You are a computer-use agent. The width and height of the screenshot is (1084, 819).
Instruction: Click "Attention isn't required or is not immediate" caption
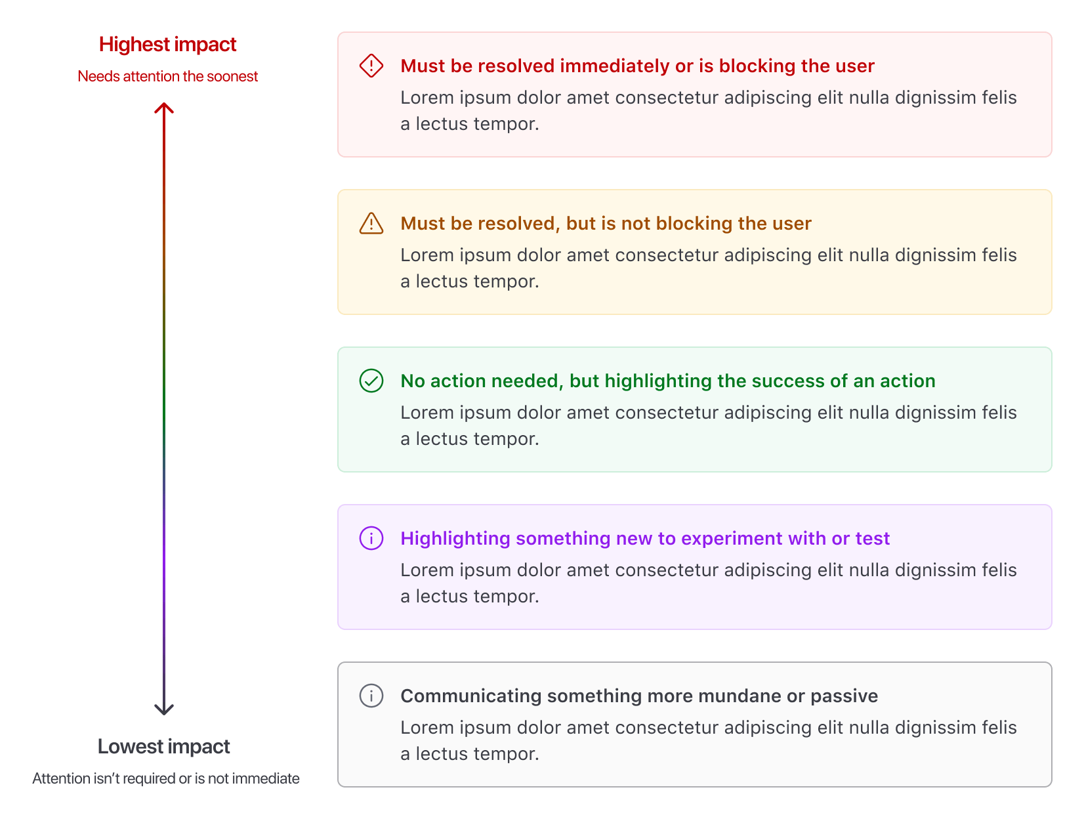pyautogui.click(x=166, y=778)
